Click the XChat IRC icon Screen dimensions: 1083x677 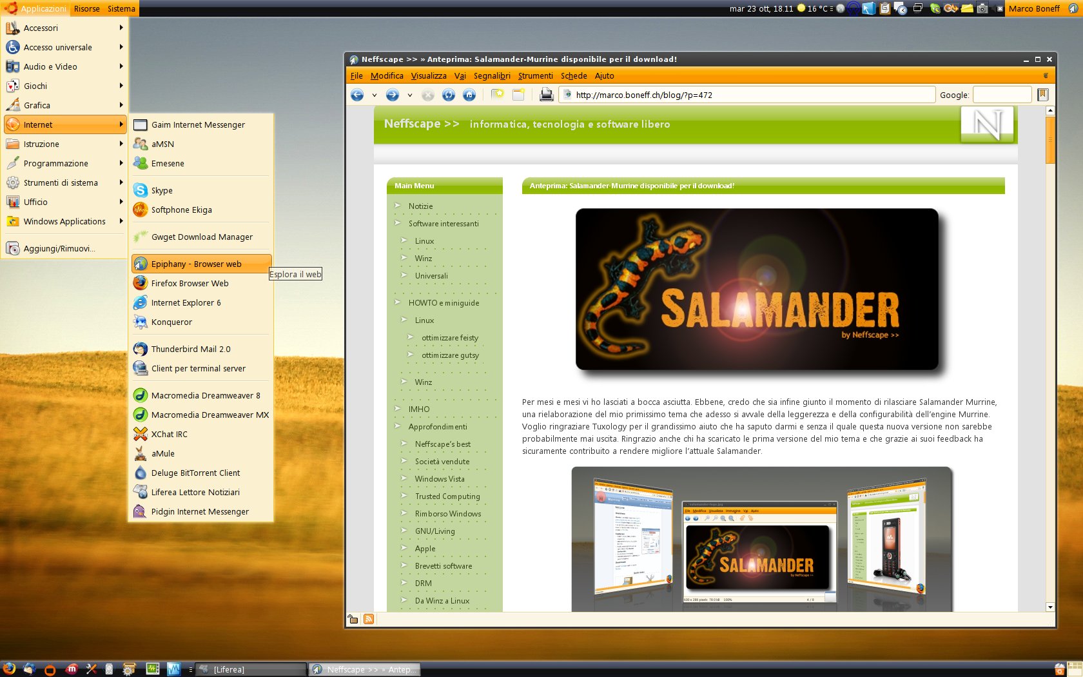141,434
